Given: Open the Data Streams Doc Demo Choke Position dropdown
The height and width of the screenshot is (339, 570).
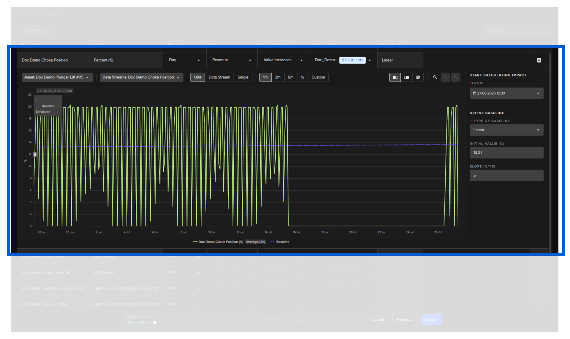Looking at the screenshot, I should 141,77.
